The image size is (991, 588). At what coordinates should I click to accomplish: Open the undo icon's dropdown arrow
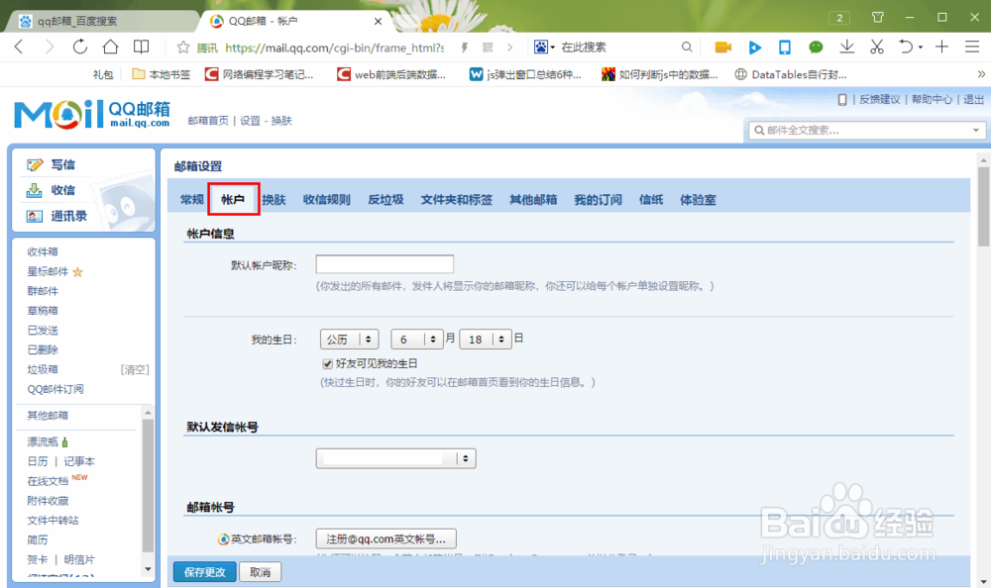(x=921, y=48)
